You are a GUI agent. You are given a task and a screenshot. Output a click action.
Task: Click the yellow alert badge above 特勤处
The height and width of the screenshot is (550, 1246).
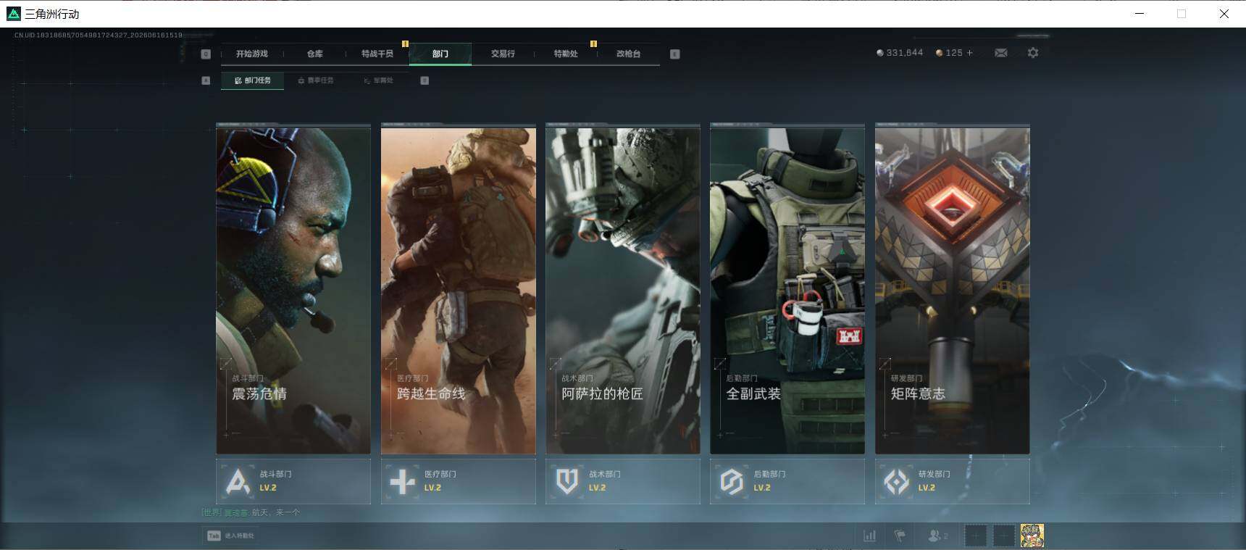coord(593,44)
